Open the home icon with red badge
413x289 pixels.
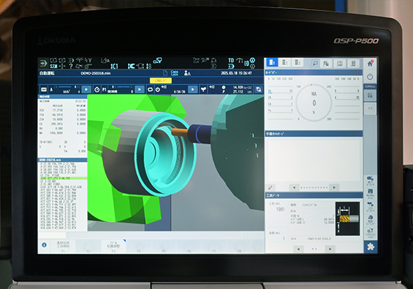[x=370, y=64]
